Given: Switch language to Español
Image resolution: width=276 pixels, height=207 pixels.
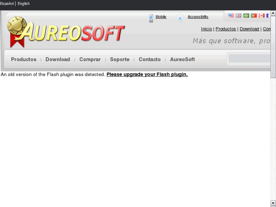Looking at the screenshot, I should click(x=7, y=3).
